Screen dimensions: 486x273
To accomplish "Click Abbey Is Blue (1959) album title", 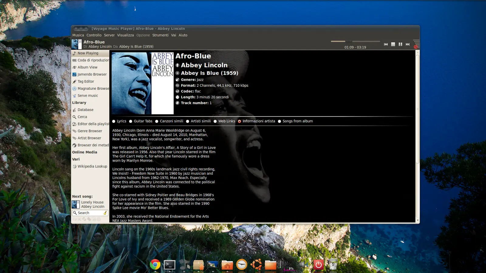I will (210, 73).
